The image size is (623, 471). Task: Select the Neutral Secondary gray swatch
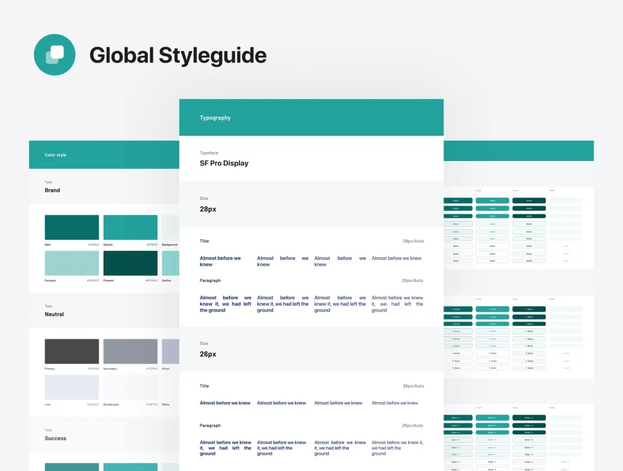130,351
